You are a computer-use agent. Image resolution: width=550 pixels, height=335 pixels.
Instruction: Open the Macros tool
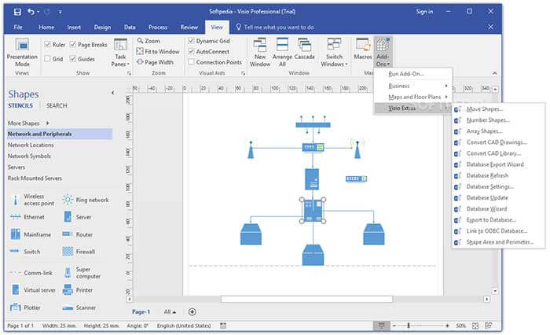362,46
